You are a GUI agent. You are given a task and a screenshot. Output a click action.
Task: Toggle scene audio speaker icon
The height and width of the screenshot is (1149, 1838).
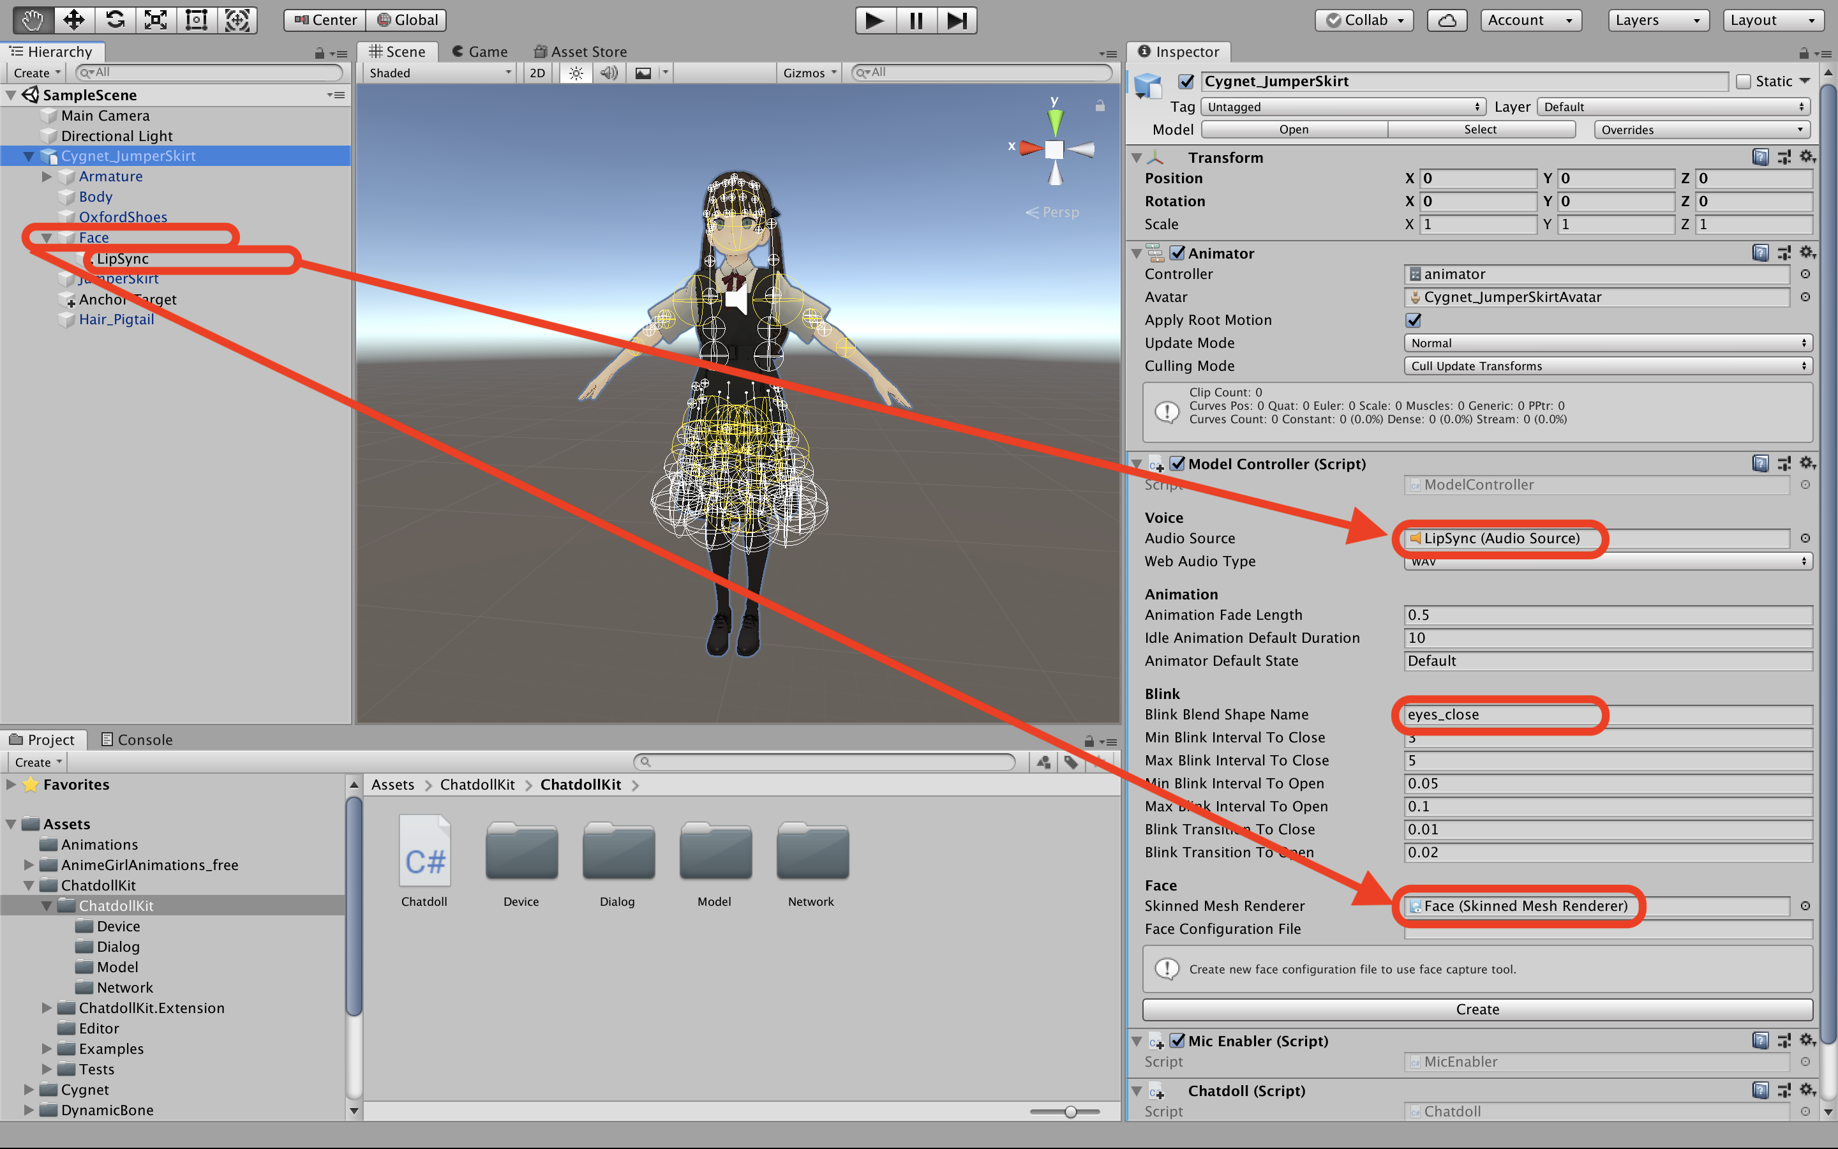[608, 73]
